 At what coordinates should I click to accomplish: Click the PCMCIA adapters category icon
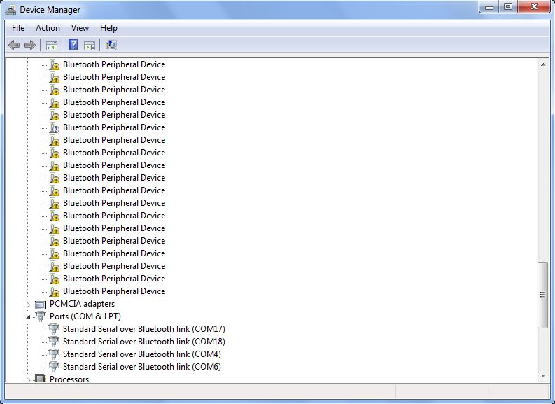tap(41, 305)
